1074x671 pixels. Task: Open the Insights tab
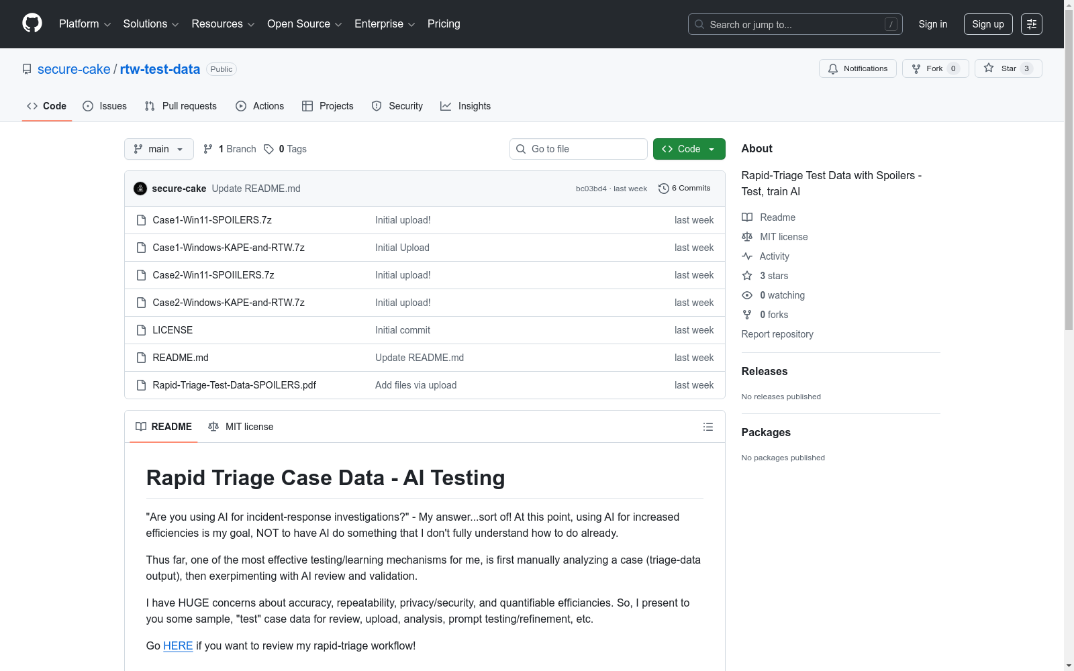coord(466,106)
